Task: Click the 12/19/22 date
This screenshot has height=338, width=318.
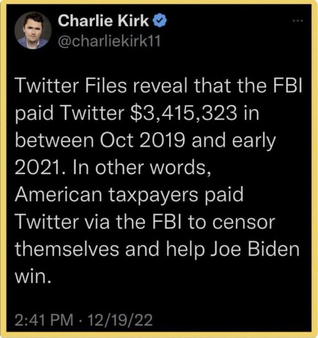Action: [120, 320]
